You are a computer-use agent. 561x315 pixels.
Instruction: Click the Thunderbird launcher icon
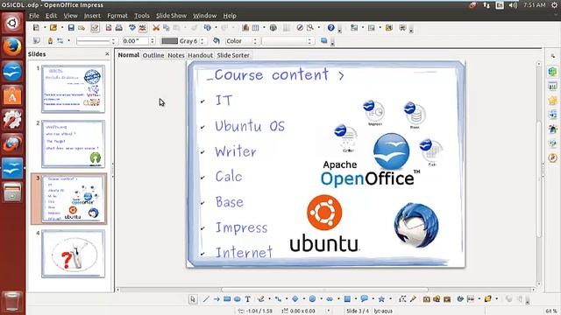[12, 143]
